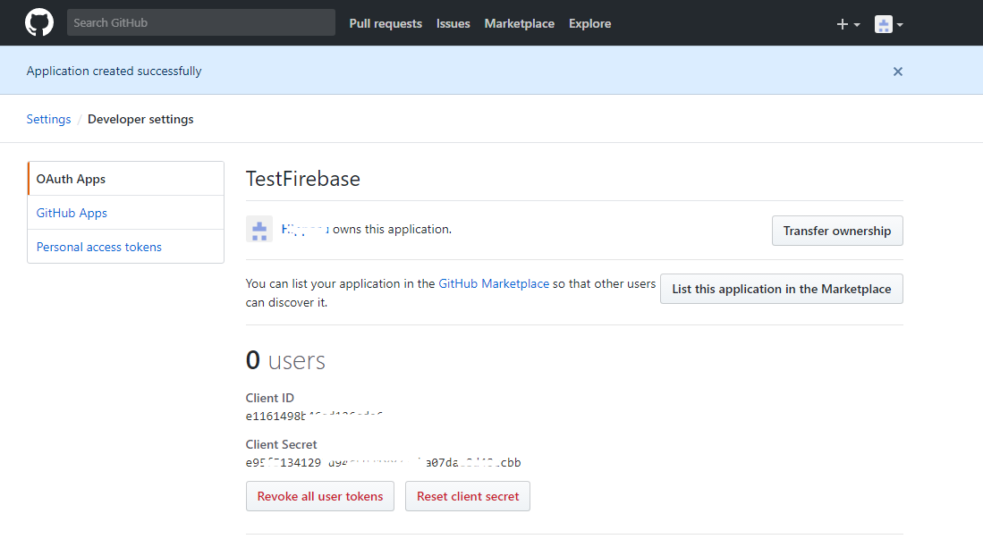983x539 pixels.
Task: Open Marketplace in the header bar
Action: [x=519, y=24]
